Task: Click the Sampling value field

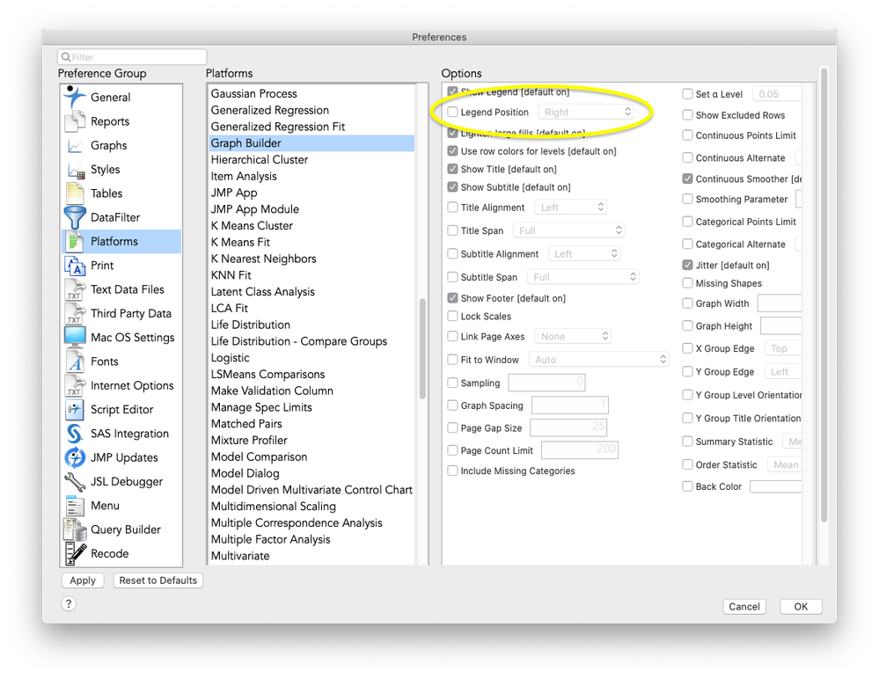Action: tap(546, 383)
